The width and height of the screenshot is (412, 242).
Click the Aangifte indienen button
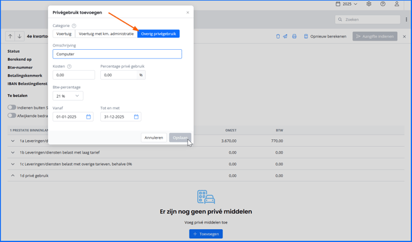[x=375, y=36]
